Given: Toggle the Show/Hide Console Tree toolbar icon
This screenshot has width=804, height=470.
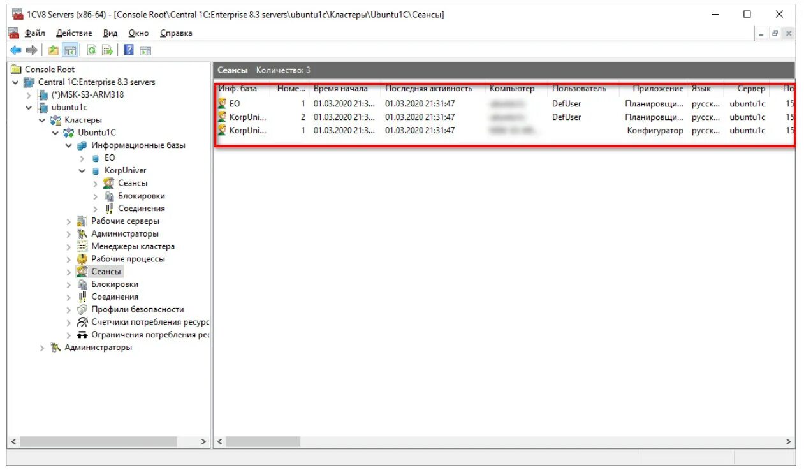Looking at the screenshot, I should tap(70, 50).
